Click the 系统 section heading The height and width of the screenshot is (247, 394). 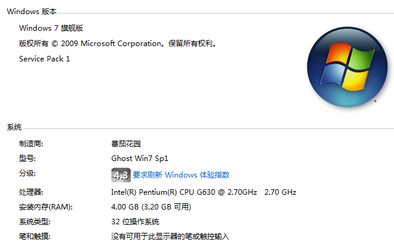click(x=14, y=127)
